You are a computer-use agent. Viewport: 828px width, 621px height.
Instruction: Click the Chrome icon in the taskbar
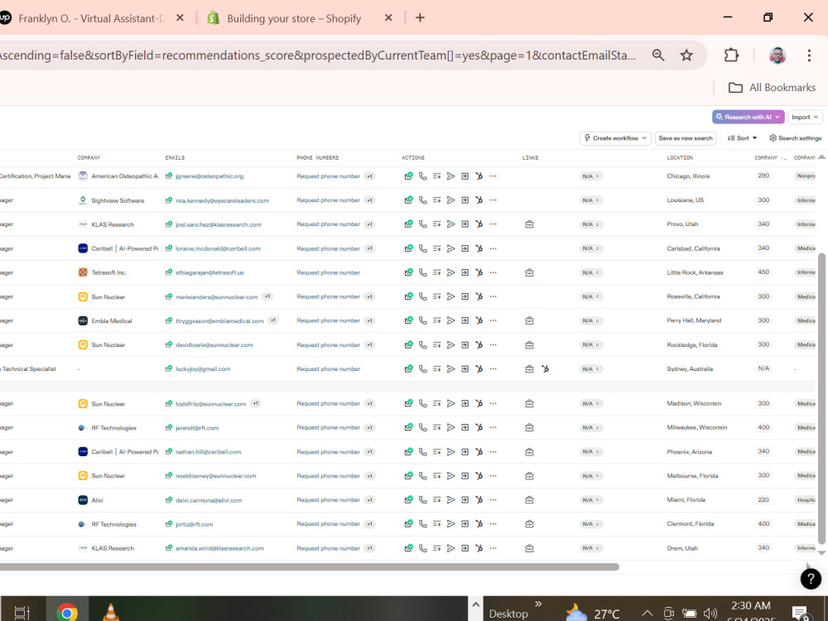[67, 613]
